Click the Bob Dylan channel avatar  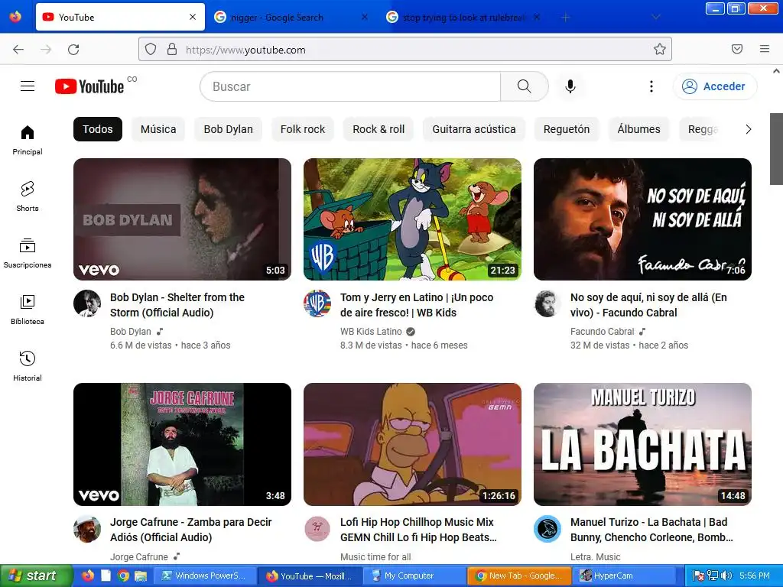87,303
